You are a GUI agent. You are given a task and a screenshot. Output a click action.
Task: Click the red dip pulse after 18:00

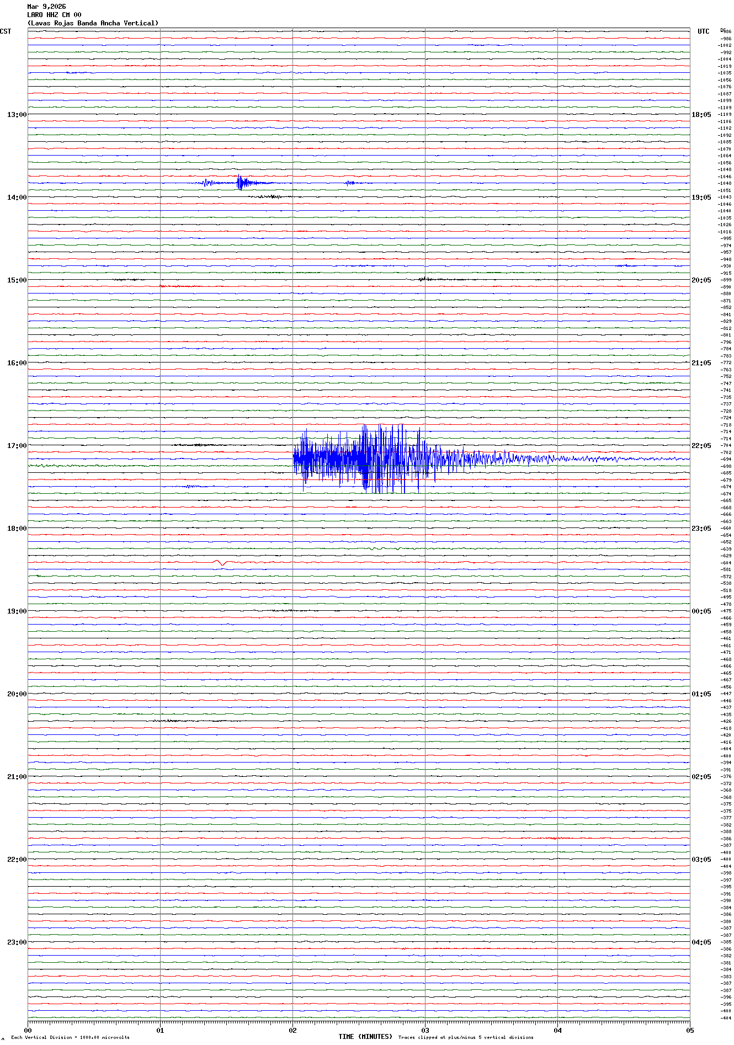(221, 563)
